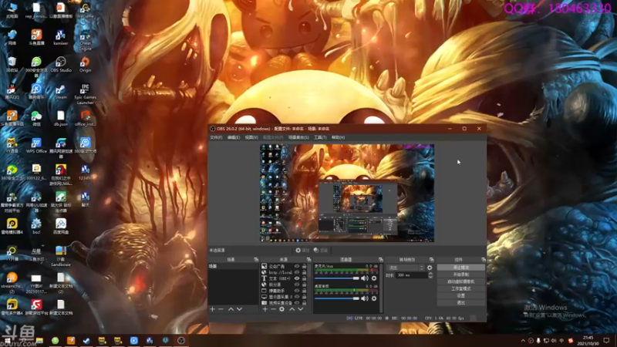Open the Cheat Engine desktop shortcut

coord(85,41)
